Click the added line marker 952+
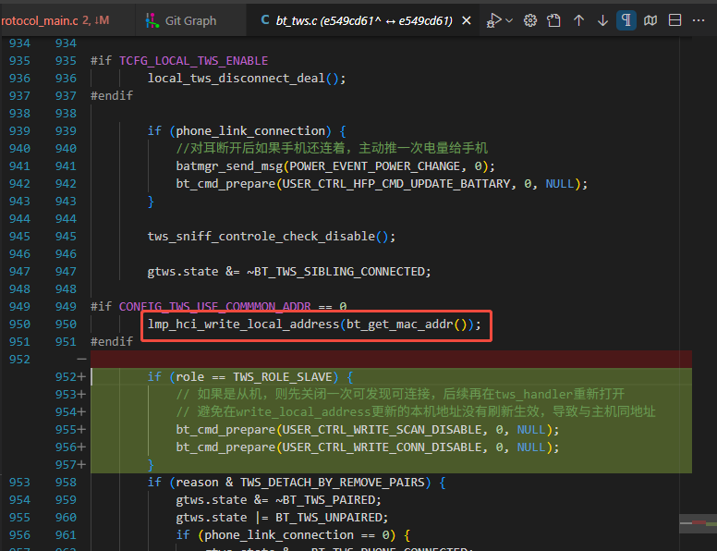 point(70,377)
